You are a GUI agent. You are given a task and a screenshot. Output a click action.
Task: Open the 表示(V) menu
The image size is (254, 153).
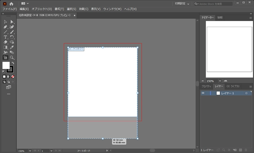[x=96, y=9]
